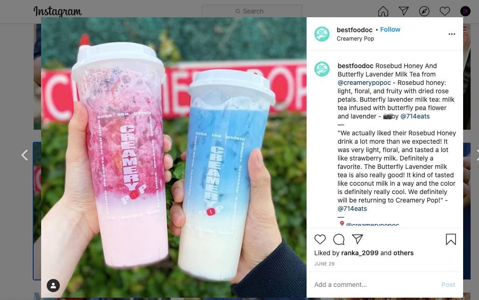The height and width of the screenshot is (300, 479).
Task: Go to previous post with left arrow
Action: coord(25,155)
